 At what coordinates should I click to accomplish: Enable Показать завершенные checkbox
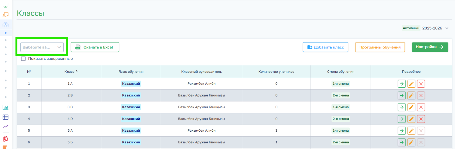point(23,59)
